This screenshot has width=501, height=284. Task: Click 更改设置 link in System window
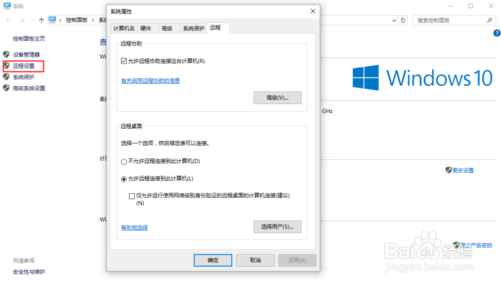point(463,170)
